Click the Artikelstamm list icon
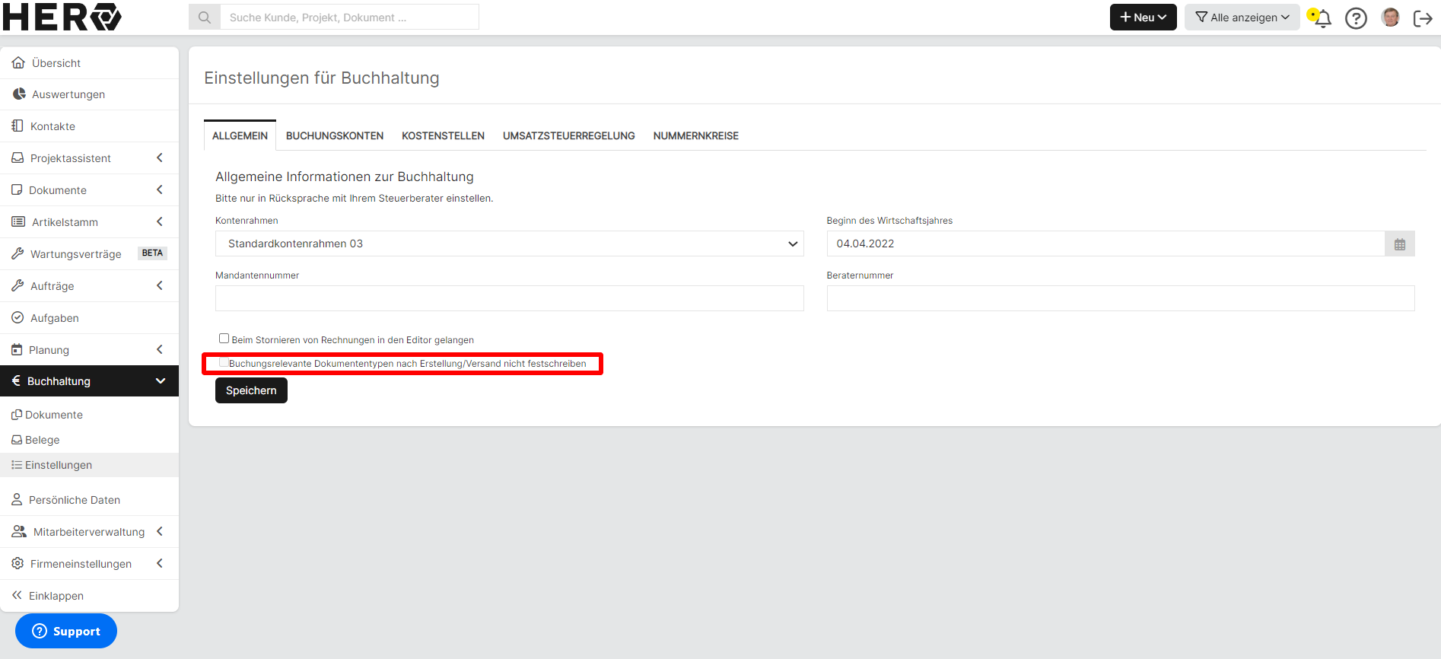This screenshot has height=659, width=1441. (18, 221)
